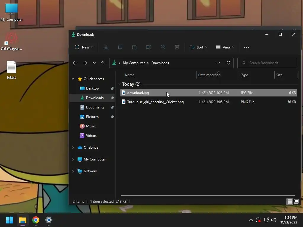Switch to large thumbnails view icon
The height and width of the screenshot is (227, 303).
click(x=296, y=202)
